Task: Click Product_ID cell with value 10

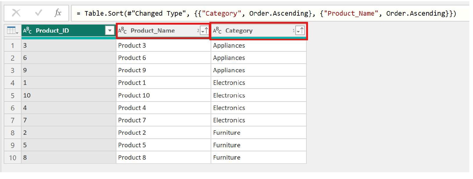Action: 69,95
